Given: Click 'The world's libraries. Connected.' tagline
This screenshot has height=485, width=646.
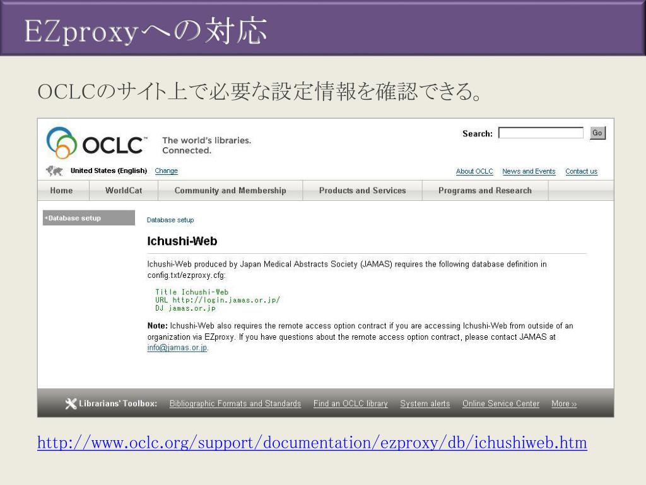Looking at the screenshot, I should 207,146.
